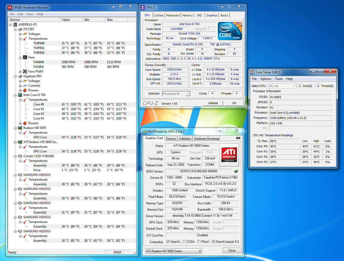Open the Select CPU dropdown in Core Temp

[x=282, y=86]
